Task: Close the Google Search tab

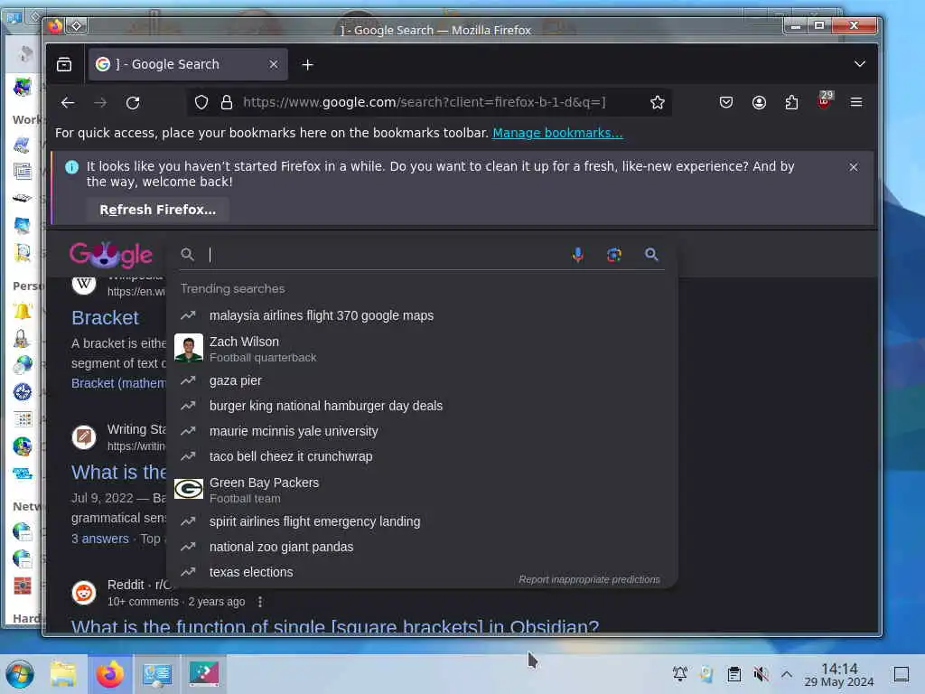Action: point(273,64)
